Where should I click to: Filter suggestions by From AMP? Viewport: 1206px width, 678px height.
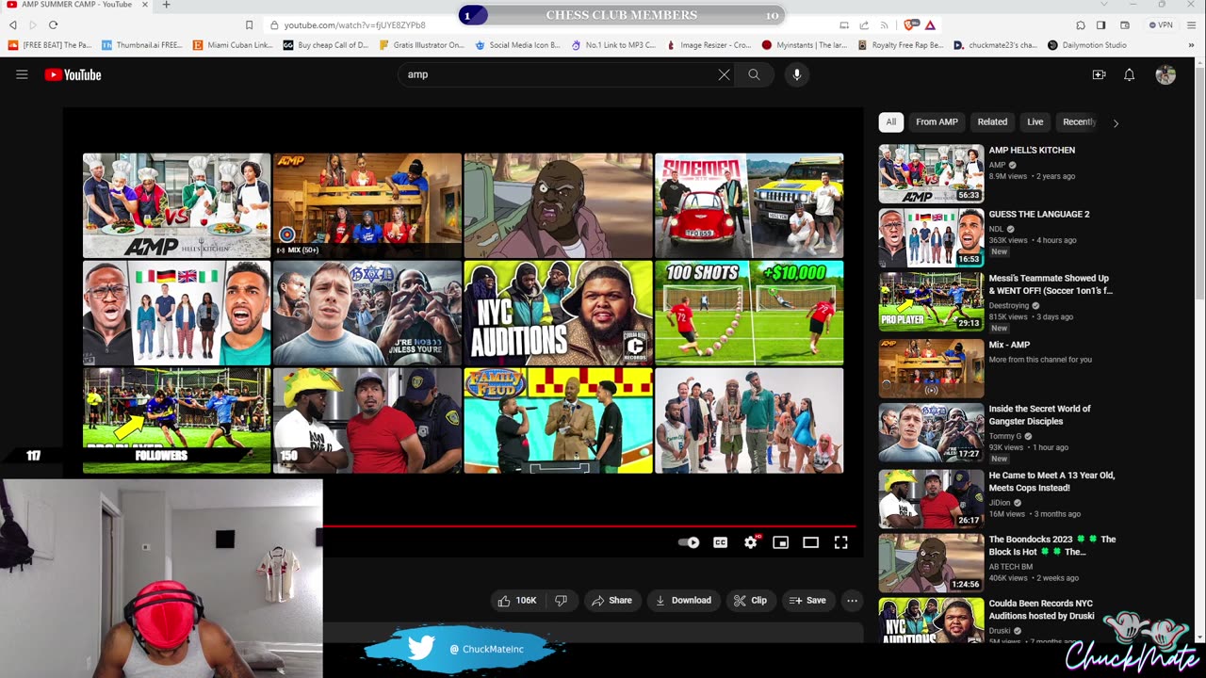[x=937, y=121]
